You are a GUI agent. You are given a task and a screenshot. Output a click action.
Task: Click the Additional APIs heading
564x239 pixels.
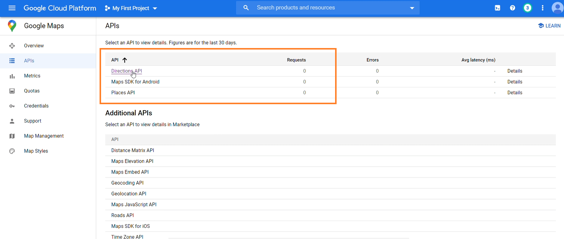click(x=129, y=113)
